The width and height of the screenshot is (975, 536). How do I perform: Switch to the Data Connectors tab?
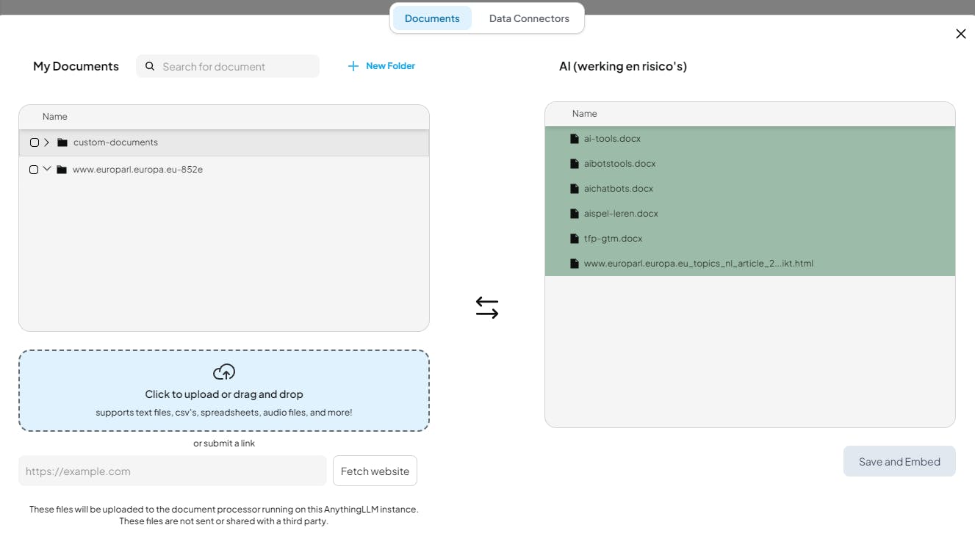pos(529,18)
